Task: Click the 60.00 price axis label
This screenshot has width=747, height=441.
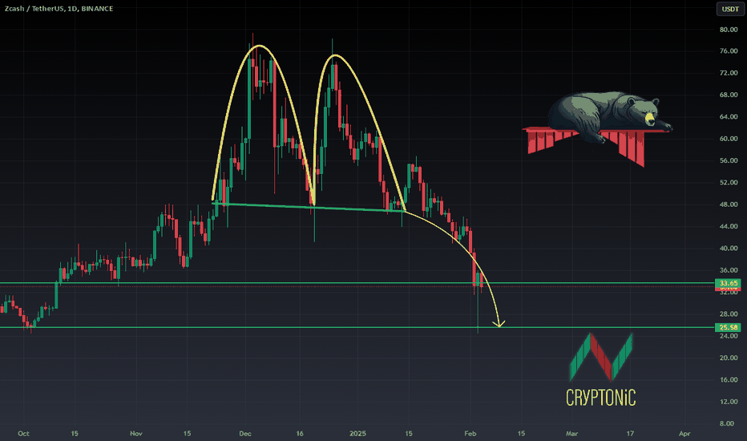Action: click(x=729, y=139)
